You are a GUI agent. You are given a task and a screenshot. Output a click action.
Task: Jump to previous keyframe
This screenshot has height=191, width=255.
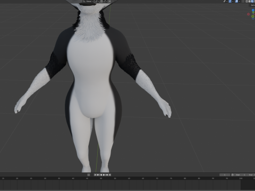[x=98, y=175]
